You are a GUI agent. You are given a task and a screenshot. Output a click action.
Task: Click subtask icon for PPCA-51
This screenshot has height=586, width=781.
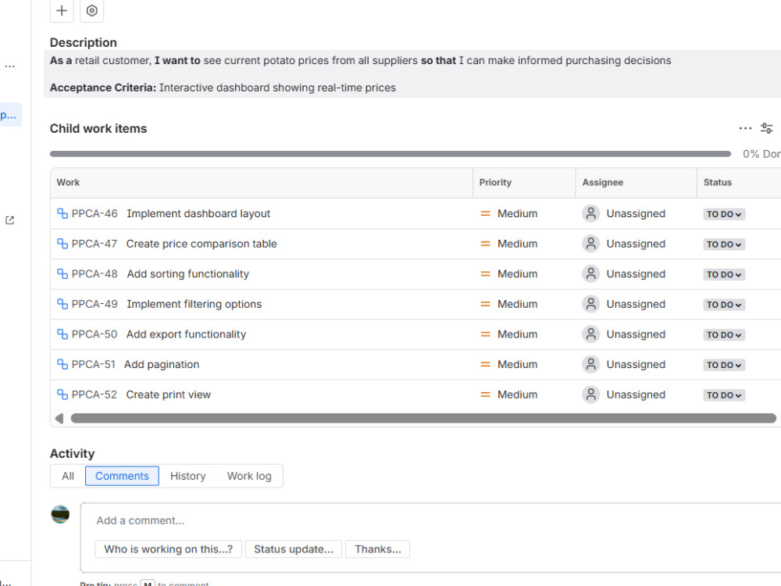point(62,364)
